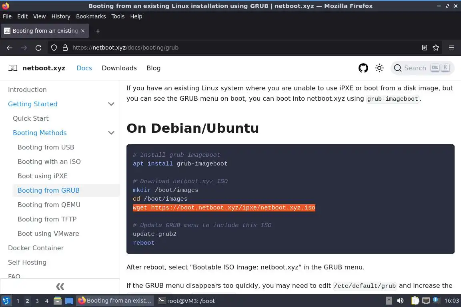This screenshot has height=307, width=461.
Task: Open the tracking protection shield icon
Action: pos(54,48)
